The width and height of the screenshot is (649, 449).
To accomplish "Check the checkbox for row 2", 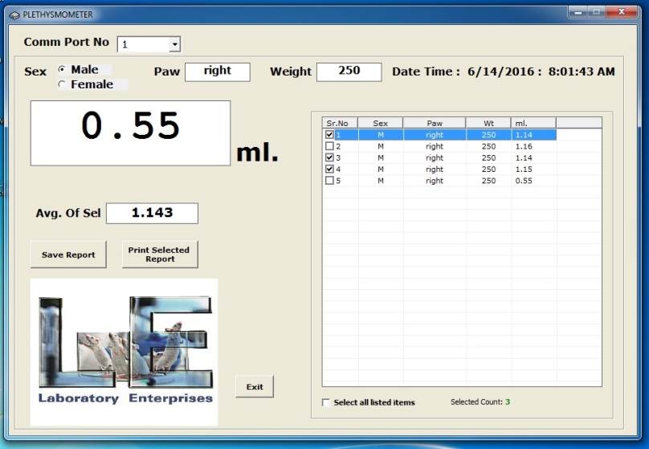I will click(x=329, y=146).
